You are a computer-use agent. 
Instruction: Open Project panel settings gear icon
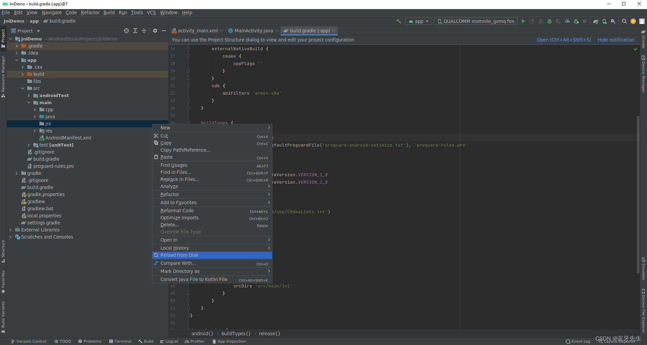click(155, 31)
